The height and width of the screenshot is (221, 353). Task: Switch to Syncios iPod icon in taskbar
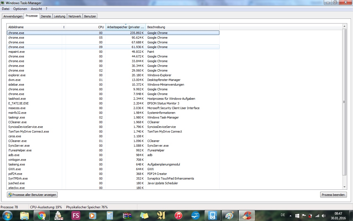click(212, 215)
